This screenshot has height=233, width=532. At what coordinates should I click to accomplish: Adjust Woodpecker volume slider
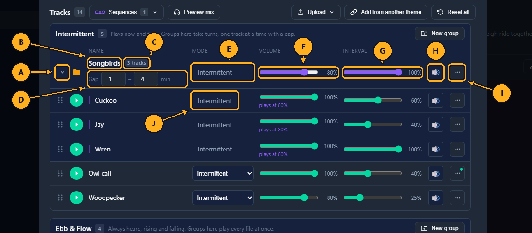point(289,198)
